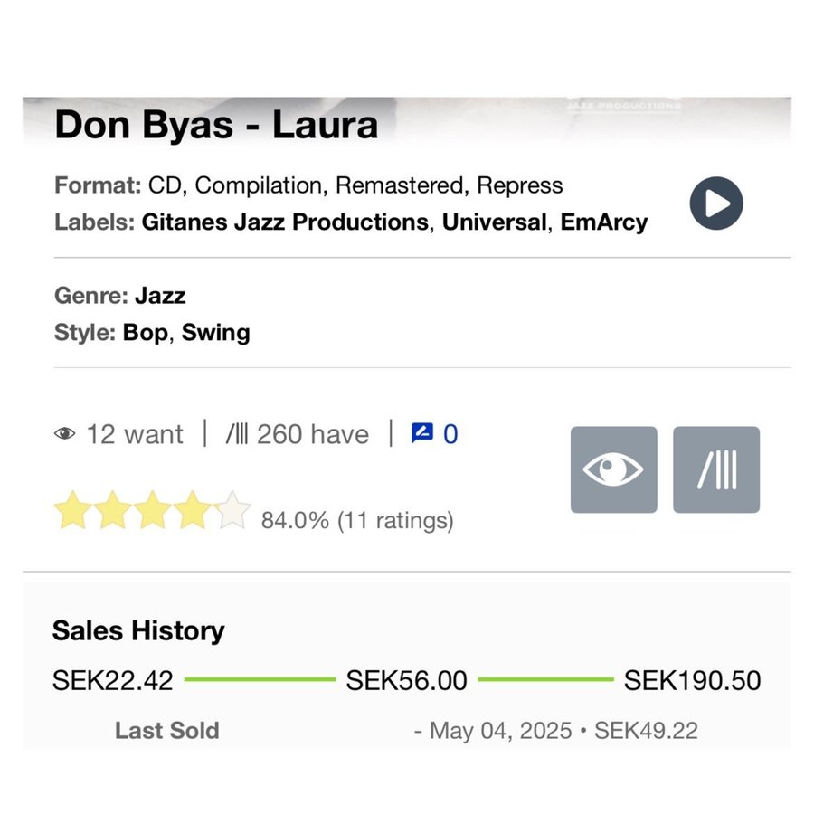
Task: Click the review count number 0
Action: pyautogui.click(x=450, y=434)
